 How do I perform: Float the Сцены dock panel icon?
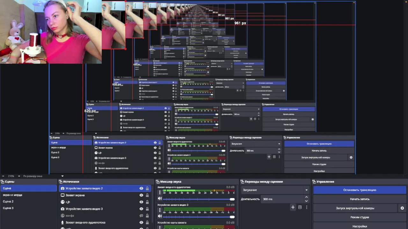pyautogui.click(x=2, y=182)
